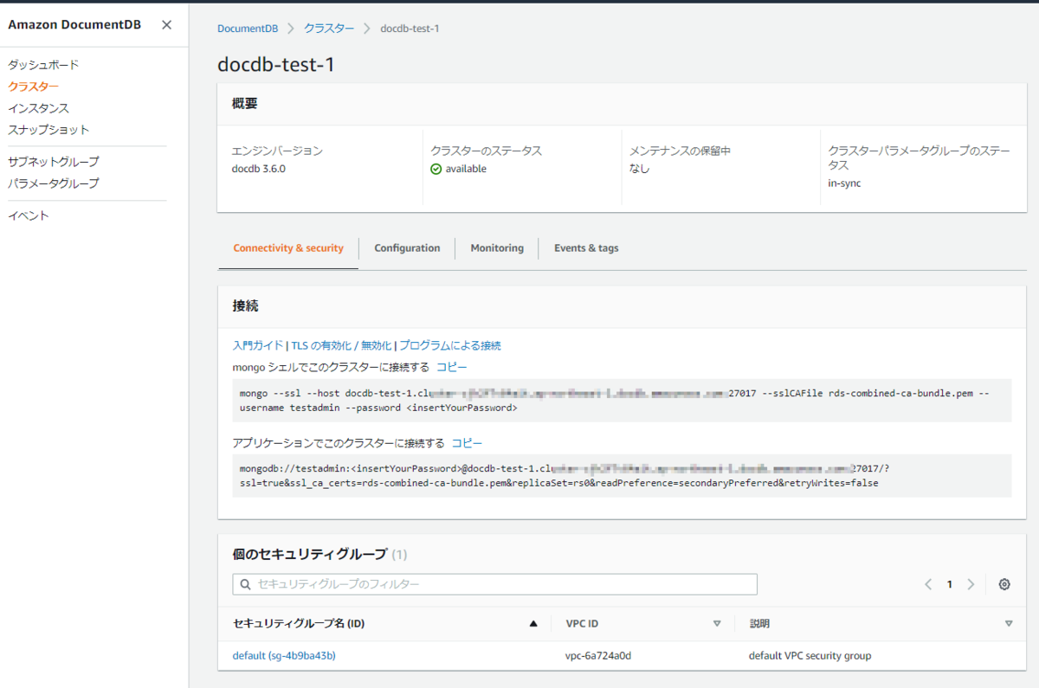Go to next page of security groups
Image resolution: width=1039 pixels, height=688 pixels.
[971, 584]
